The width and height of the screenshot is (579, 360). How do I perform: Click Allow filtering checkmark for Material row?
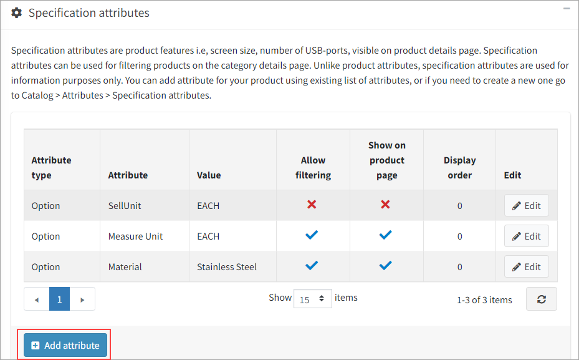click(312, 266)
